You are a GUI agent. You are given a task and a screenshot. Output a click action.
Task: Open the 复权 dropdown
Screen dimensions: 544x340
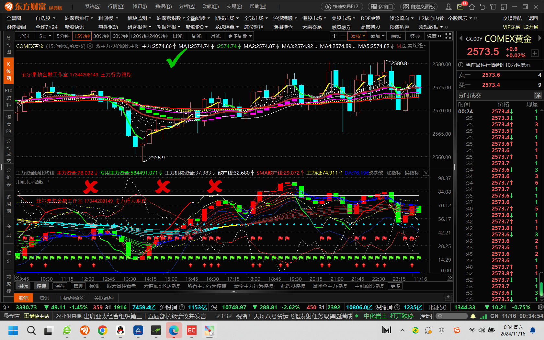point(358,36)
